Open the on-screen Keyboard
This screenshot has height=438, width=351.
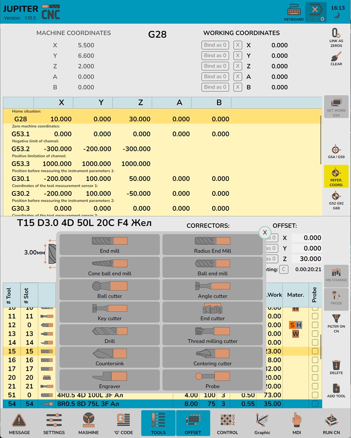pyautogui.click(x=294, y=13)
